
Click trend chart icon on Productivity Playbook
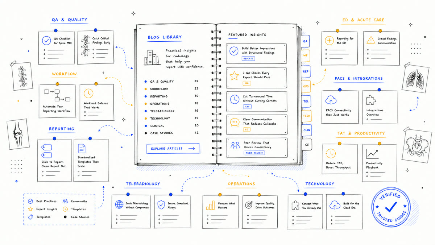(372, 154)
